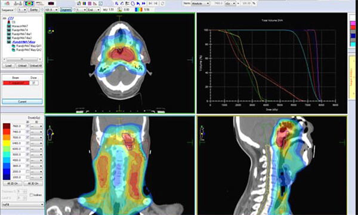Open the IsoFill display mode dropdown
Image resolution: width=358 pixels, height=215 pixels.
[22, 204]
